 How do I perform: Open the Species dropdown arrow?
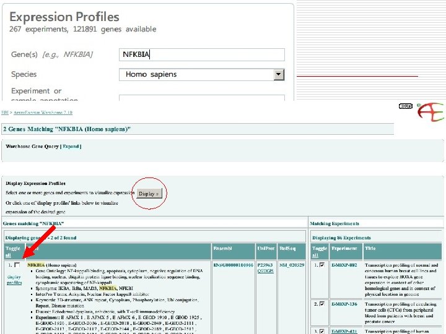click(x=279, y=75)
